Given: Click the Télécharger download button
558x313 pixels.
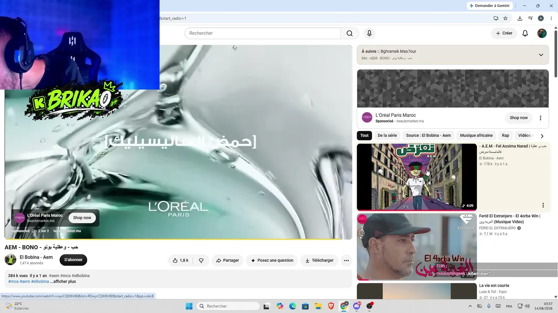Looking at the screenshot, I should (319, 260).
